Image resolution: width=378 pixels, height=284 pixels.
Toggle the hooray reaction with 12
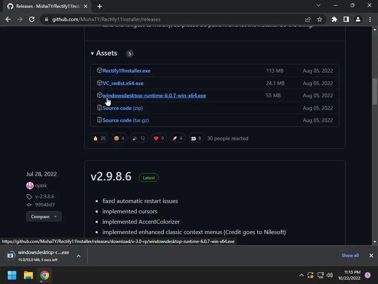click(139, 138)
